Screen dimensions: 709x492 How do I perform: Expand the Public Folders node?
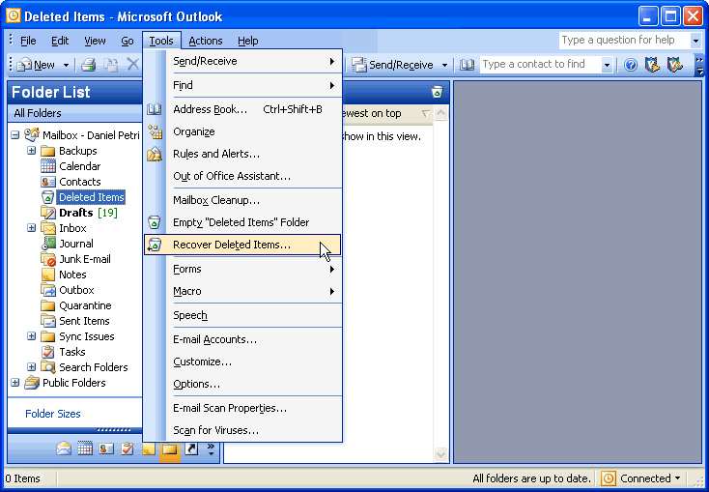click(x=15, y=383)
